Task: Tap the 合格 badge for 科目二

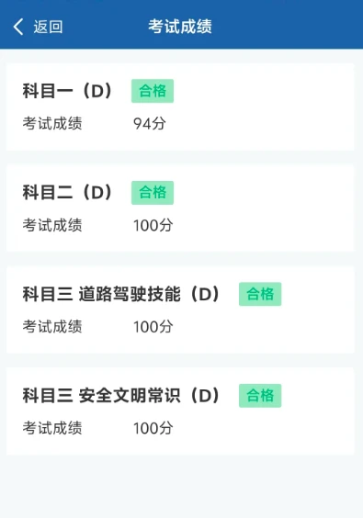Action: 153,193
